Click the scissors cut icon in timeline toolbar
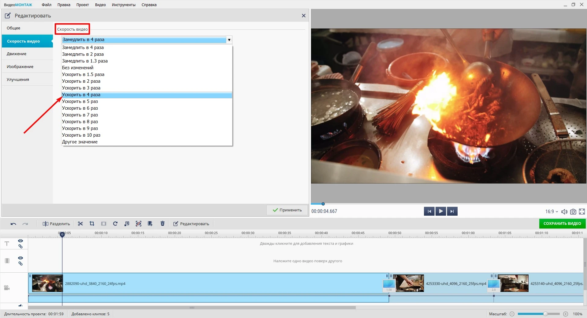Screen dimensions: 587x318 coord(80,224)
